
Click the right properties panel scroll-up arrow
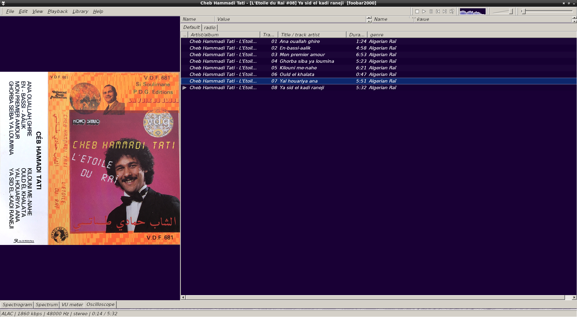574,18
